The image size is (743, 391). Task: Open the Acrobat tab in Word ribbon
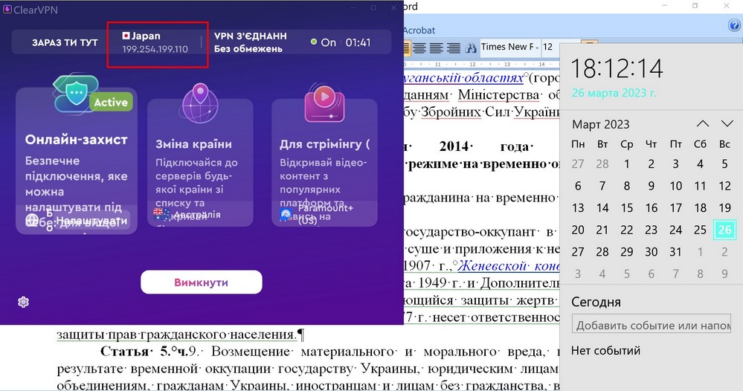point(419,30)
